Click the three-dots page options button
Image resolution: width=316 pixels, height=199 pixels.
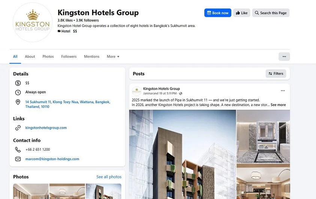pyautogui.click(x=284, y=57)
